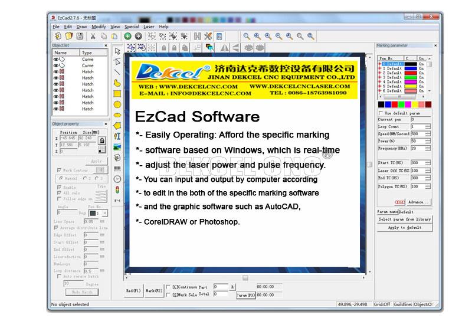Open the Modify menu

99,27
